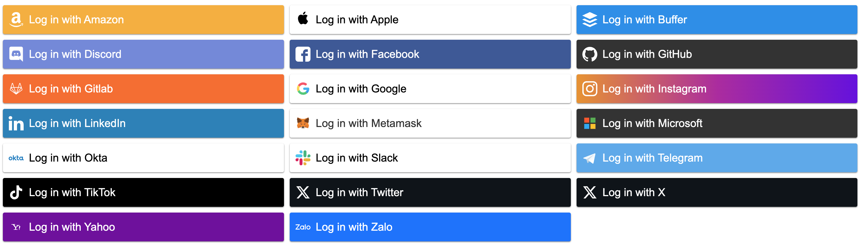
Task: Sign in using Log in with X
Action: [x=717, y=192]
